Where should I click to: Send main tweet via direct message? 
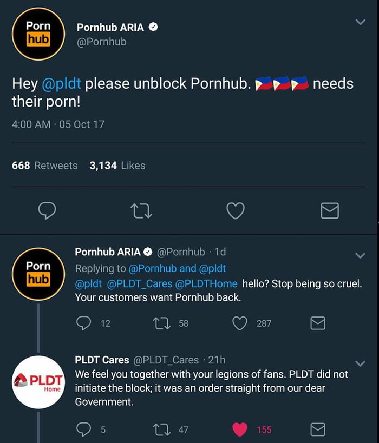[x=330, y=210]
